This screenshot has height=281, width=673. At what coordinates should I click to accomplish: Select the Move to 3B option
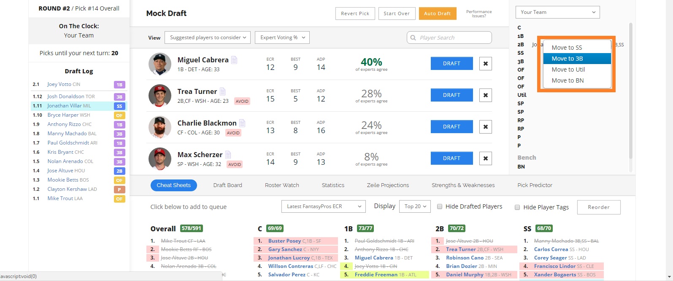[577, 59]
